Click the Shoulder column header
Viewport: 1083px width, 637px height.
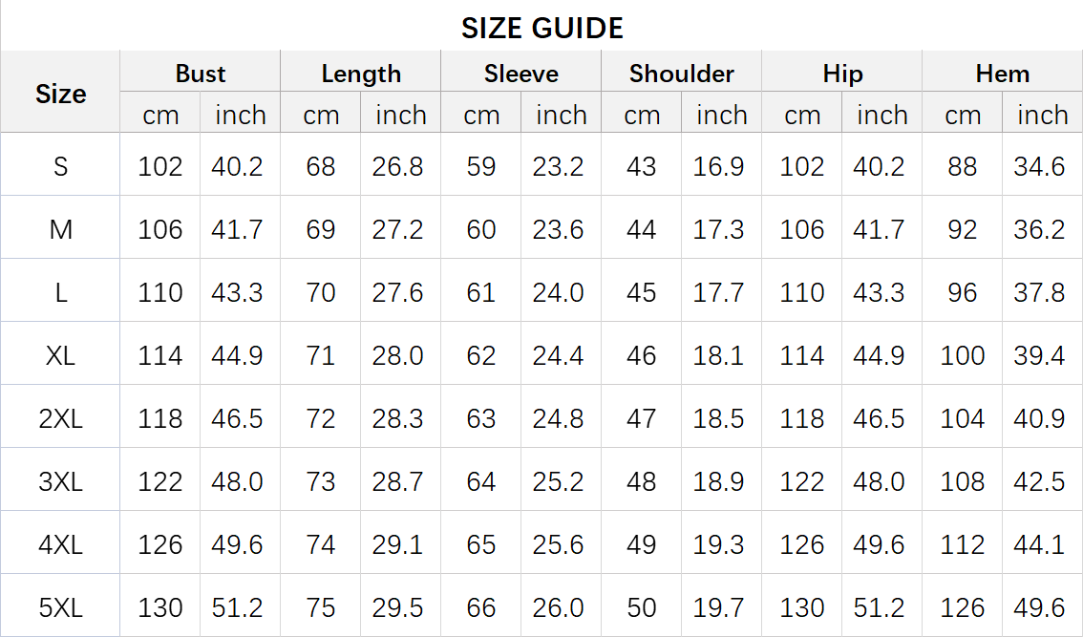(682, 74)
